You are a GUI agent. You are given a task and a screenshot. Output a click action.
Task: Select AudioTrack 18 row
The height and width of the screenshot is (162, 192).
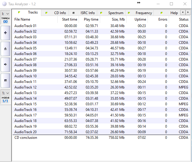(101, 121)
